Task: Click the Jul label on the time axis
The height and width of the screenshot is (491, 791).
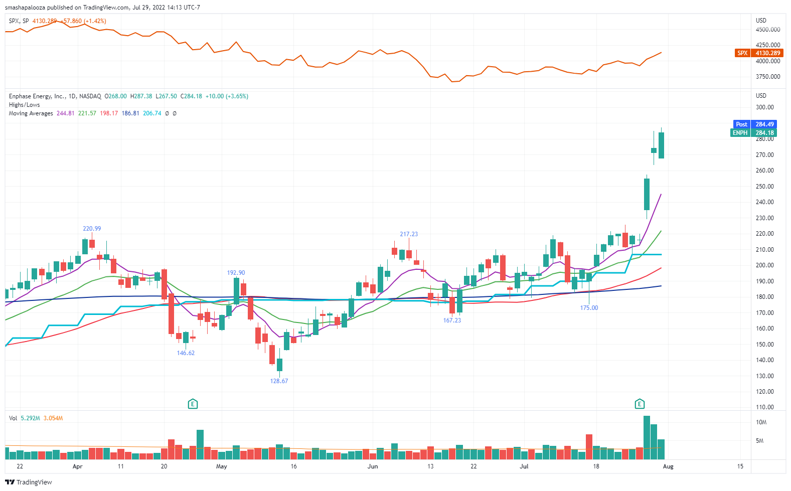Action: [524, 466]
